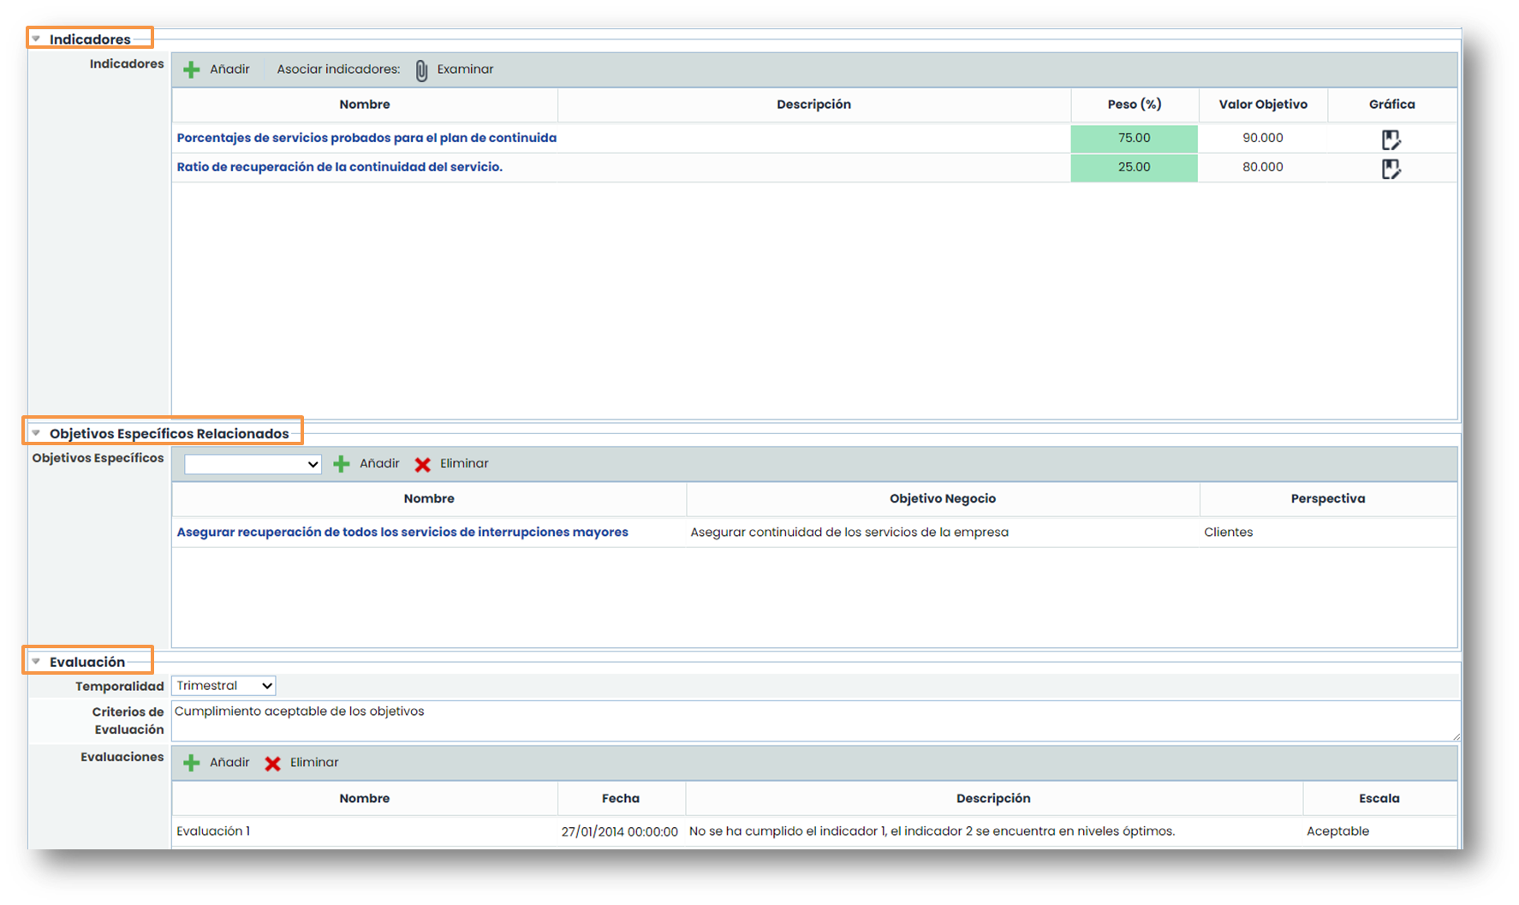Click the Peso (%) column header

pyautogui.click(x=1134, y=104)
